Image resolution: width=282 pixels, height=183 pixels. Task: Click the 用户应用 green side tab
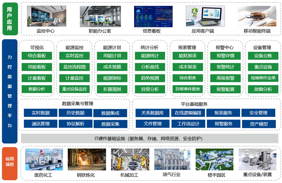10,19
